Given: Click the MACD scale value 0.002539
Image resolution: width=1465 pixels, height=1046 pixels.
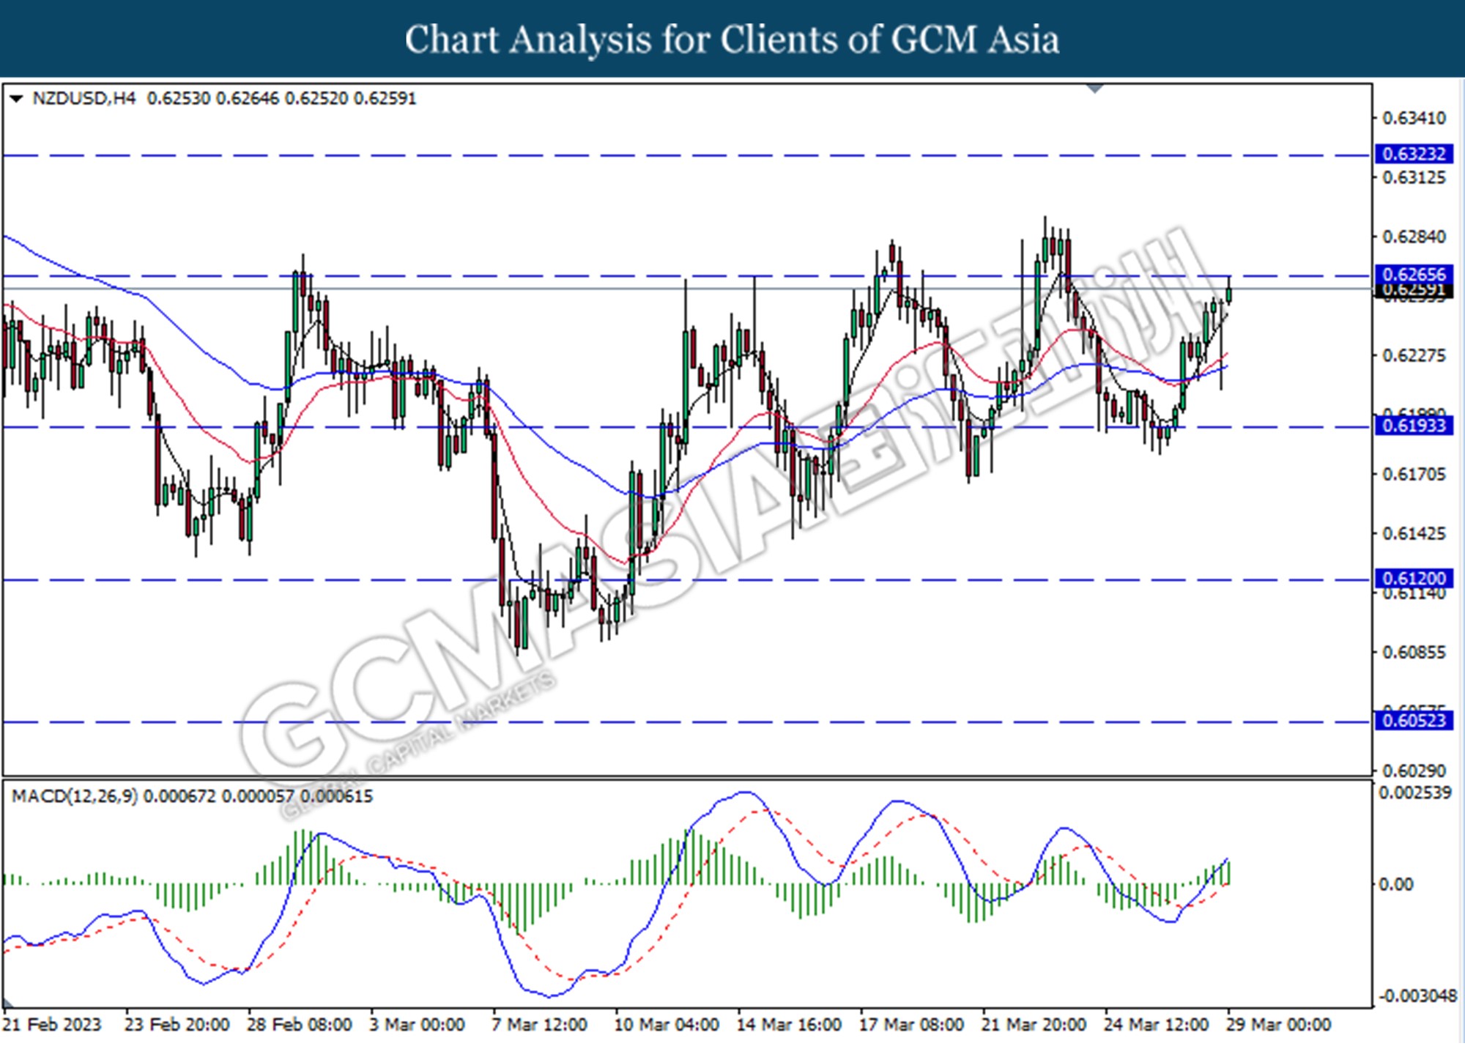Looking at the screenshot, I should point(1415,793).
